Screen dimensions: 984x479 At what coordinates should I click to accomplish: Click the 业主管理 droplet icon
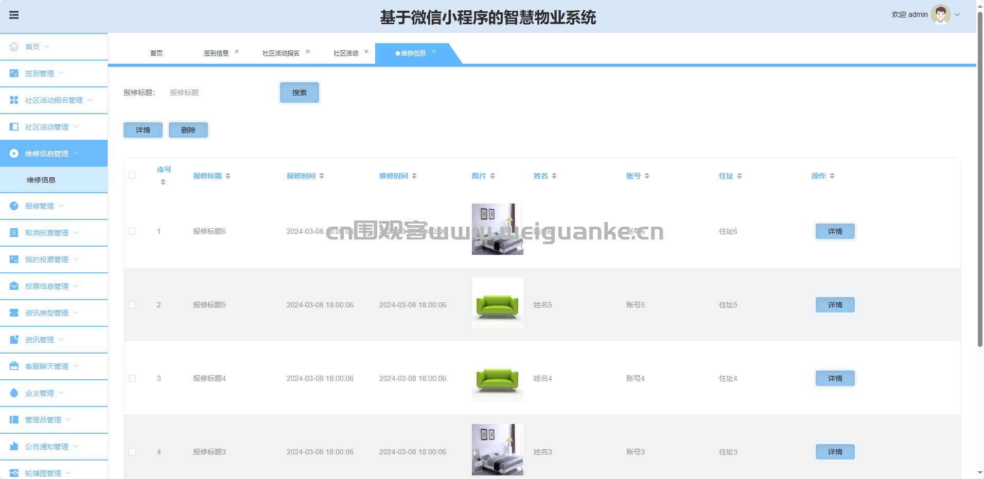(x=14, y=393)
